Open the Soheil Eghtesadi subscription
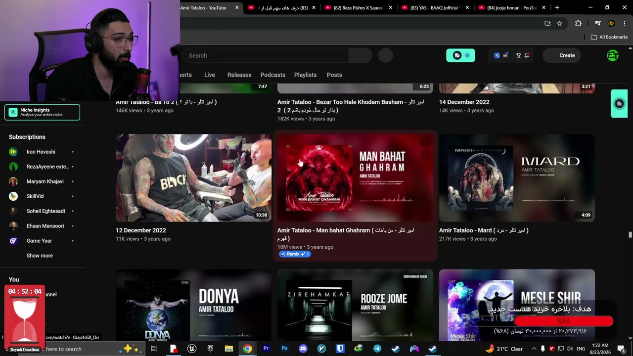633x356 pixels. tap(42, 211)
